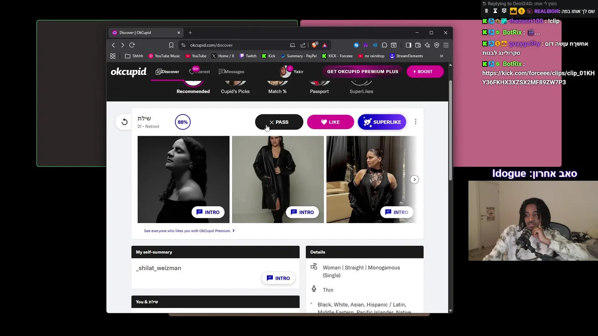Bookmark this page with the bookmark icon
The image size is (598, 336).
tap(171, 45)
